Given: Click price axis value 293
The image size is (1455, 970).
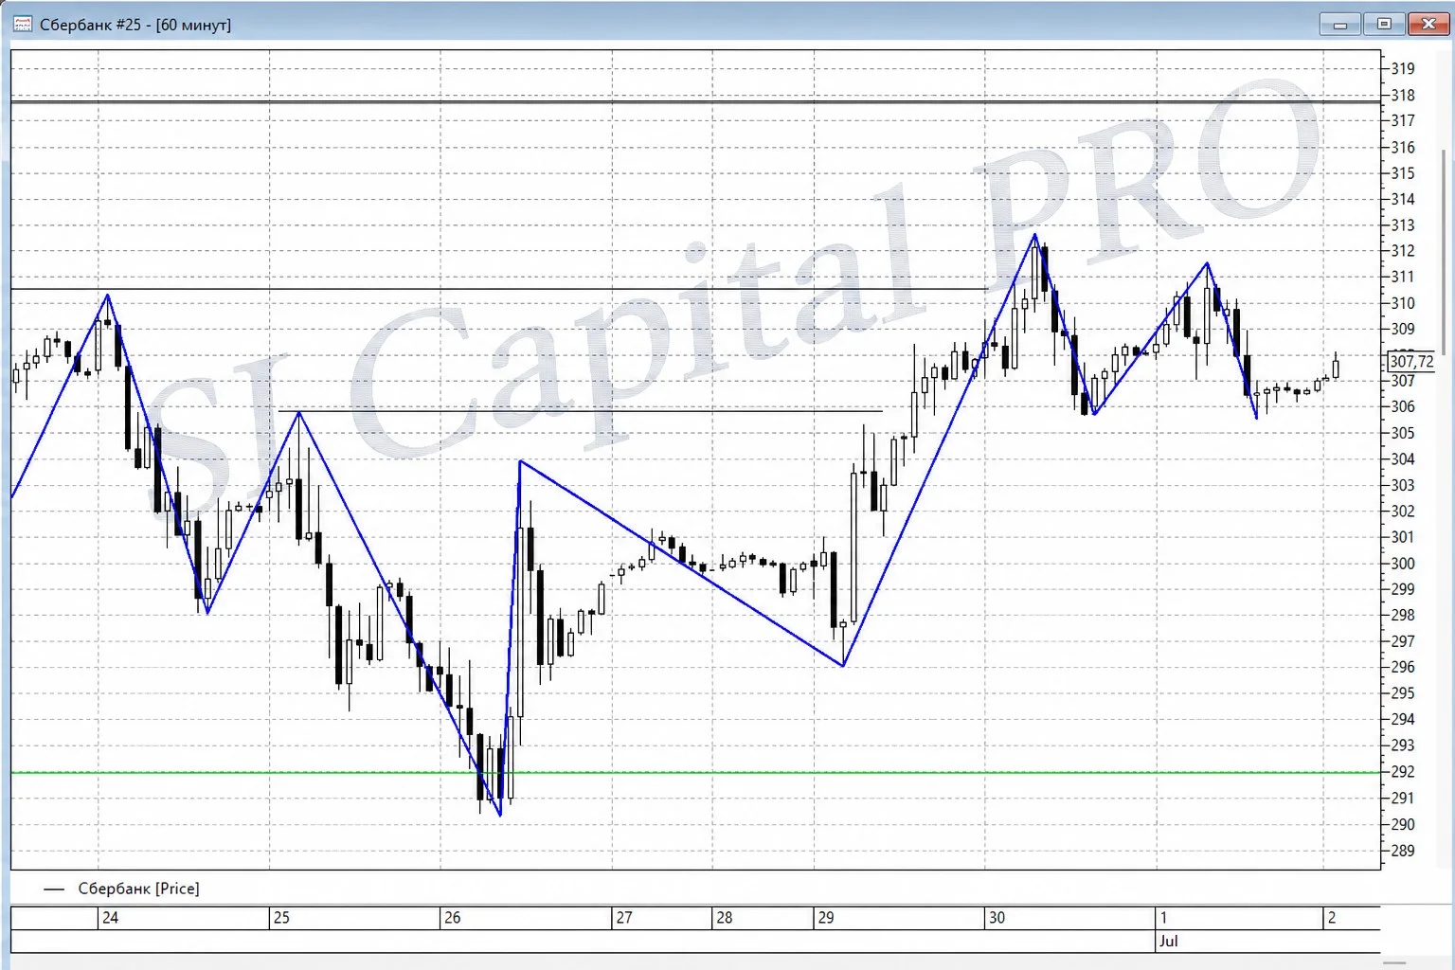Looking at the screenshot, I should pos(1403,745).
